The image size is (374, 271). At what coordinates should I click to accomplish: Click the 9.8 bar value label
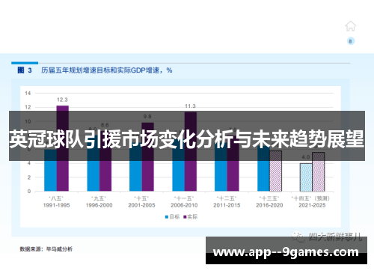click(x=147, y=117)
